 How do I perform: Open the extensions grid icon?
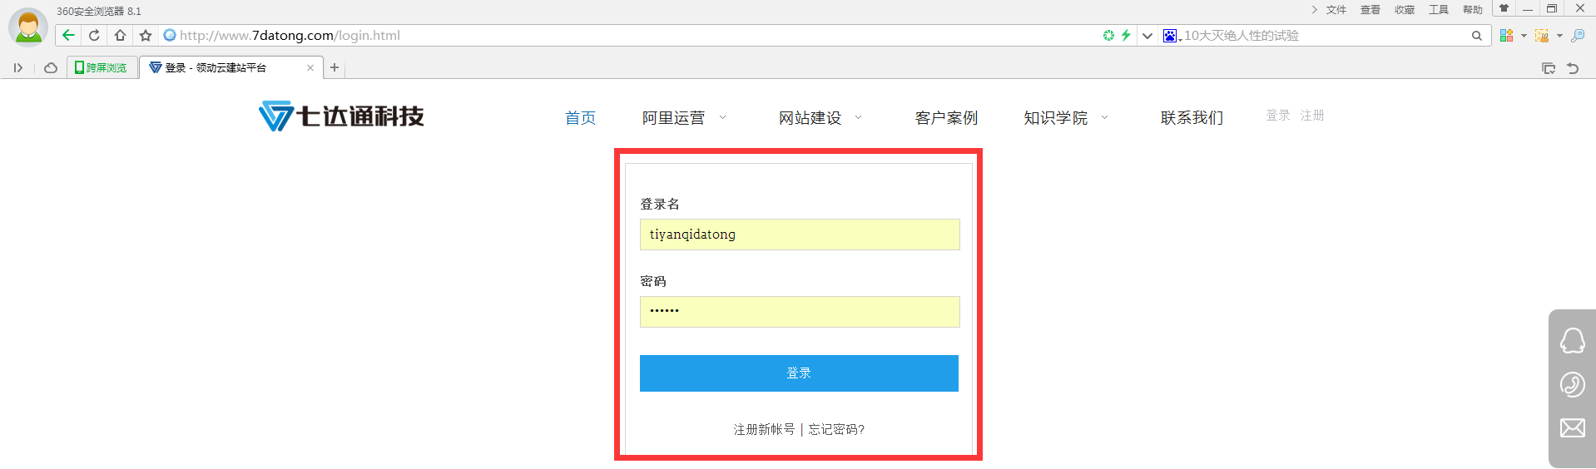tap(1506, 35)
